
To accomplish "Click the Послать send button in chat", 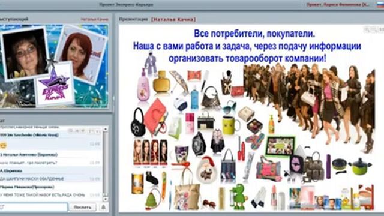I will coord(83,207).
